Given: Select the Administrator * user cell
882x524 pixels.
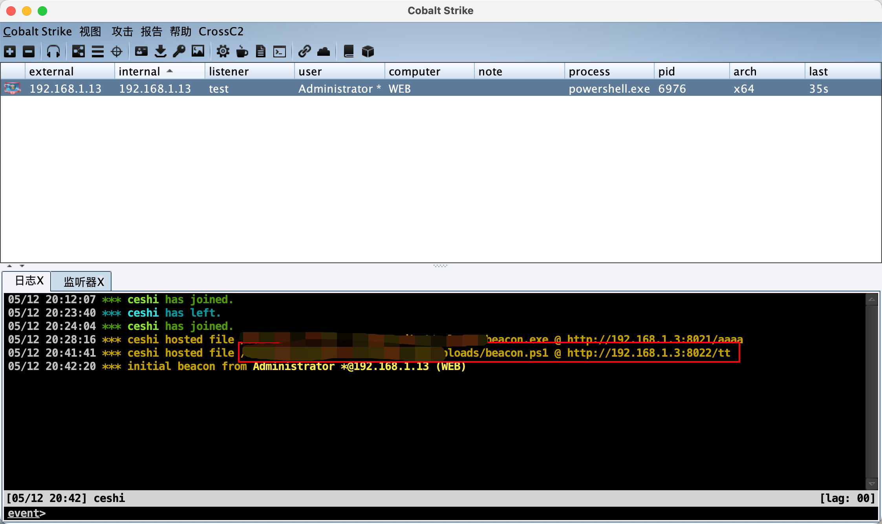Looking at the screenshot, I should click(340, 89).
